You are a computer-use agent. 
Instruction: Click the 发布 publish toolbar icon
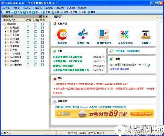point(46,12)
